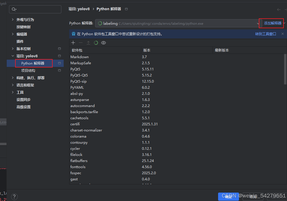Click the 取消 button
Image resolution: width=287 pixels, height=201 pixels.
click(x=253, y=197)
